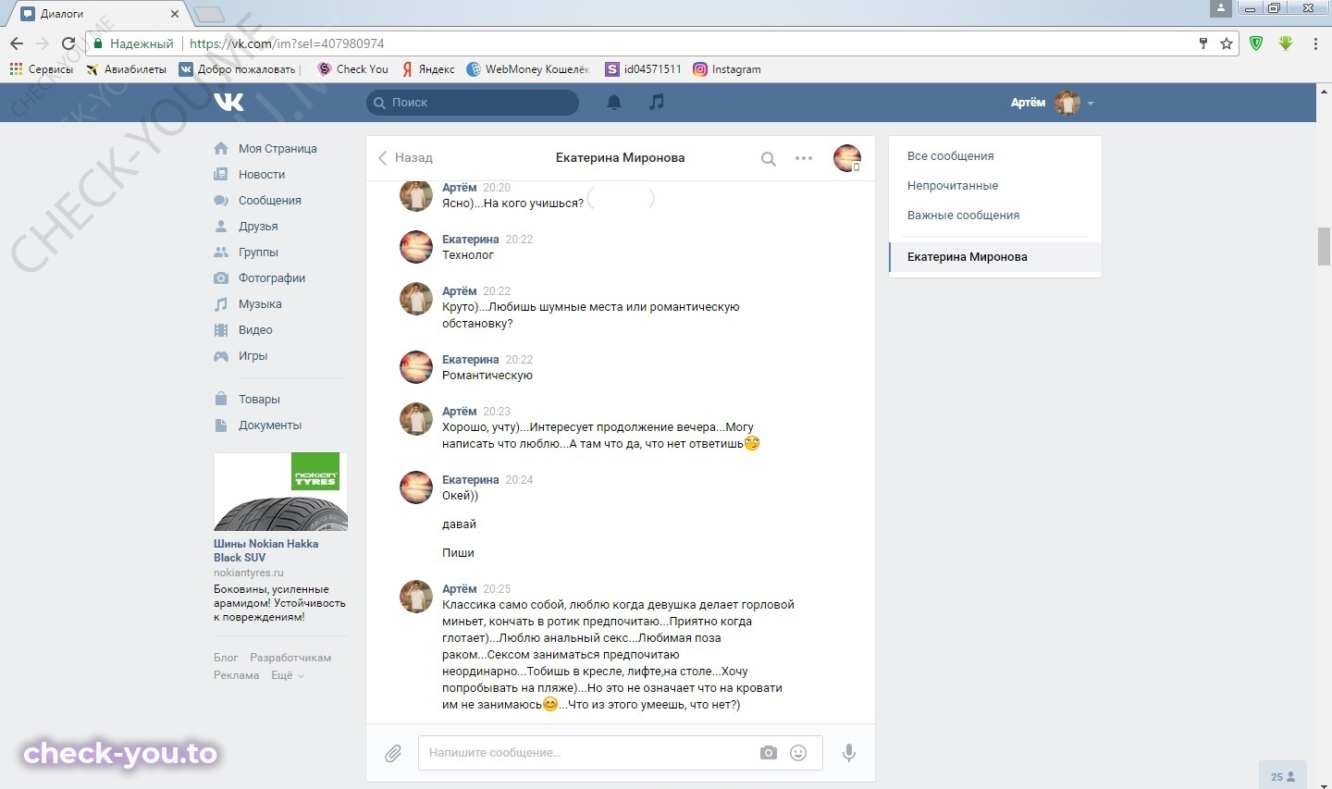Click the VK search field
The height and width of the screenshot is (789, 1332).
[x=473, y=103]
